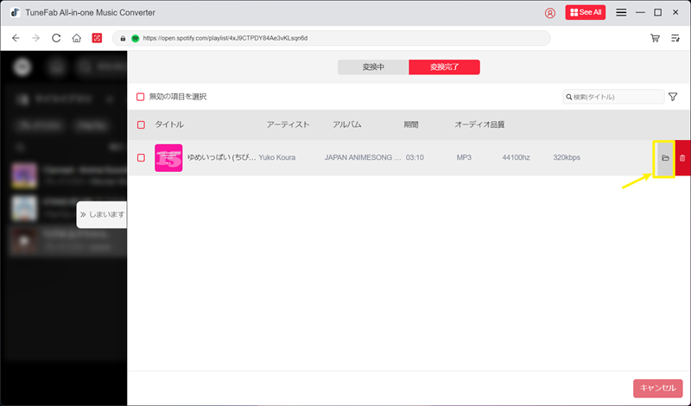The image size is (691, 406).
Task: Click the duration 03:10
Action: tap(415, 157)
